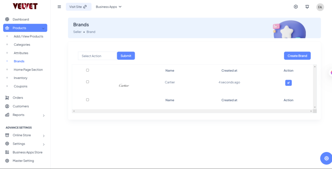Open the Business Apps dropdown

[108, 7]
